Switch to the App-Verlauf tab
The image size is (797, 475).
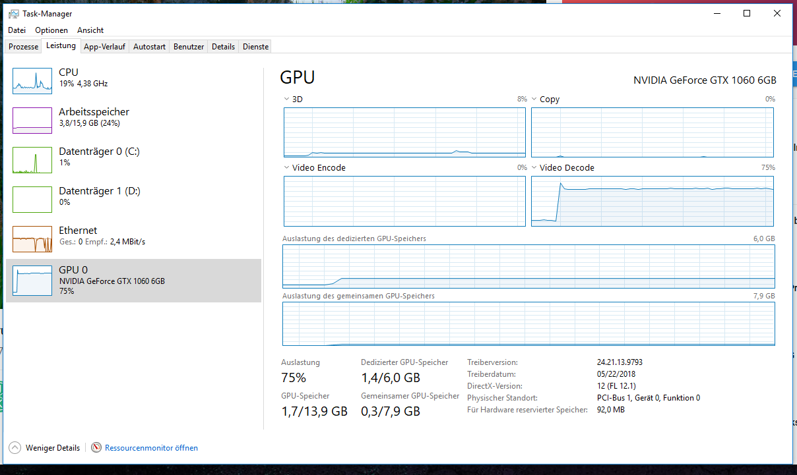coord(105,47)
